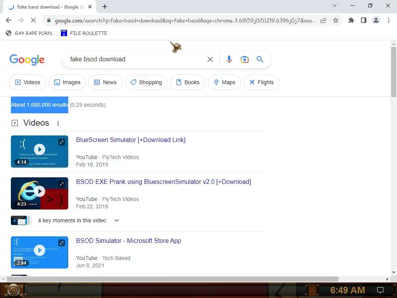Open the taskbar notification center icon
This screenshot has height=298, width=397.
pyautogui.click(x=380, y=290)
